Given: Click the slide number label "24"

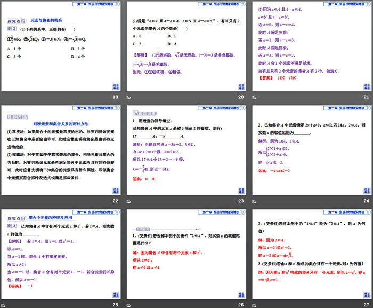Looking at the screenshot, I should coord(367,201).
